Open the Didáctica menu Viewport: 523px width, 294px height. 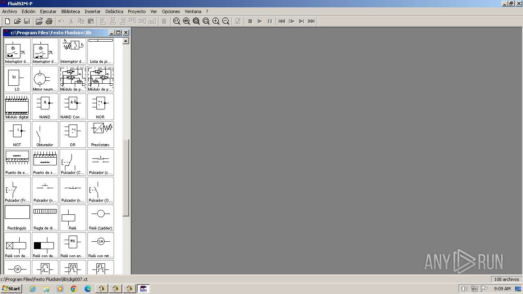tap(114, 11)
